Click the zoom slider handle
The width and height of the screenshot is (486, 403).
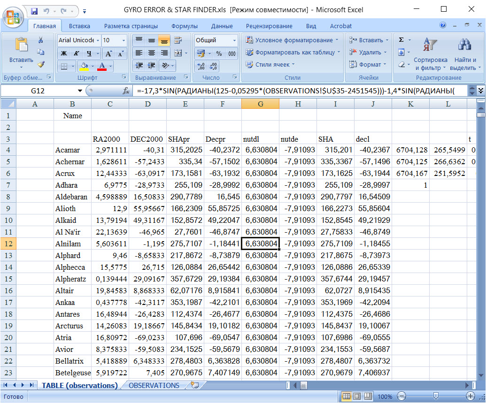click(x=436, y=396)
